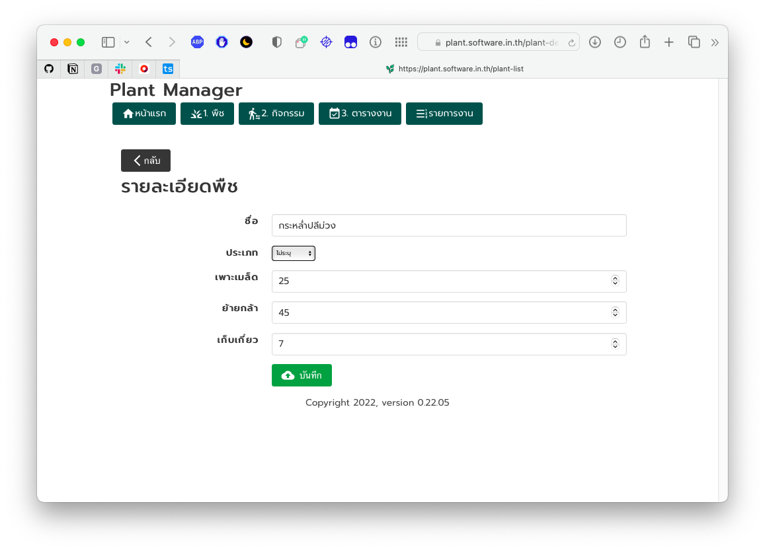The width and height of the screenshot is (765, 551).
Task: Open the ประเภท type dropdown
Action: 293,253
